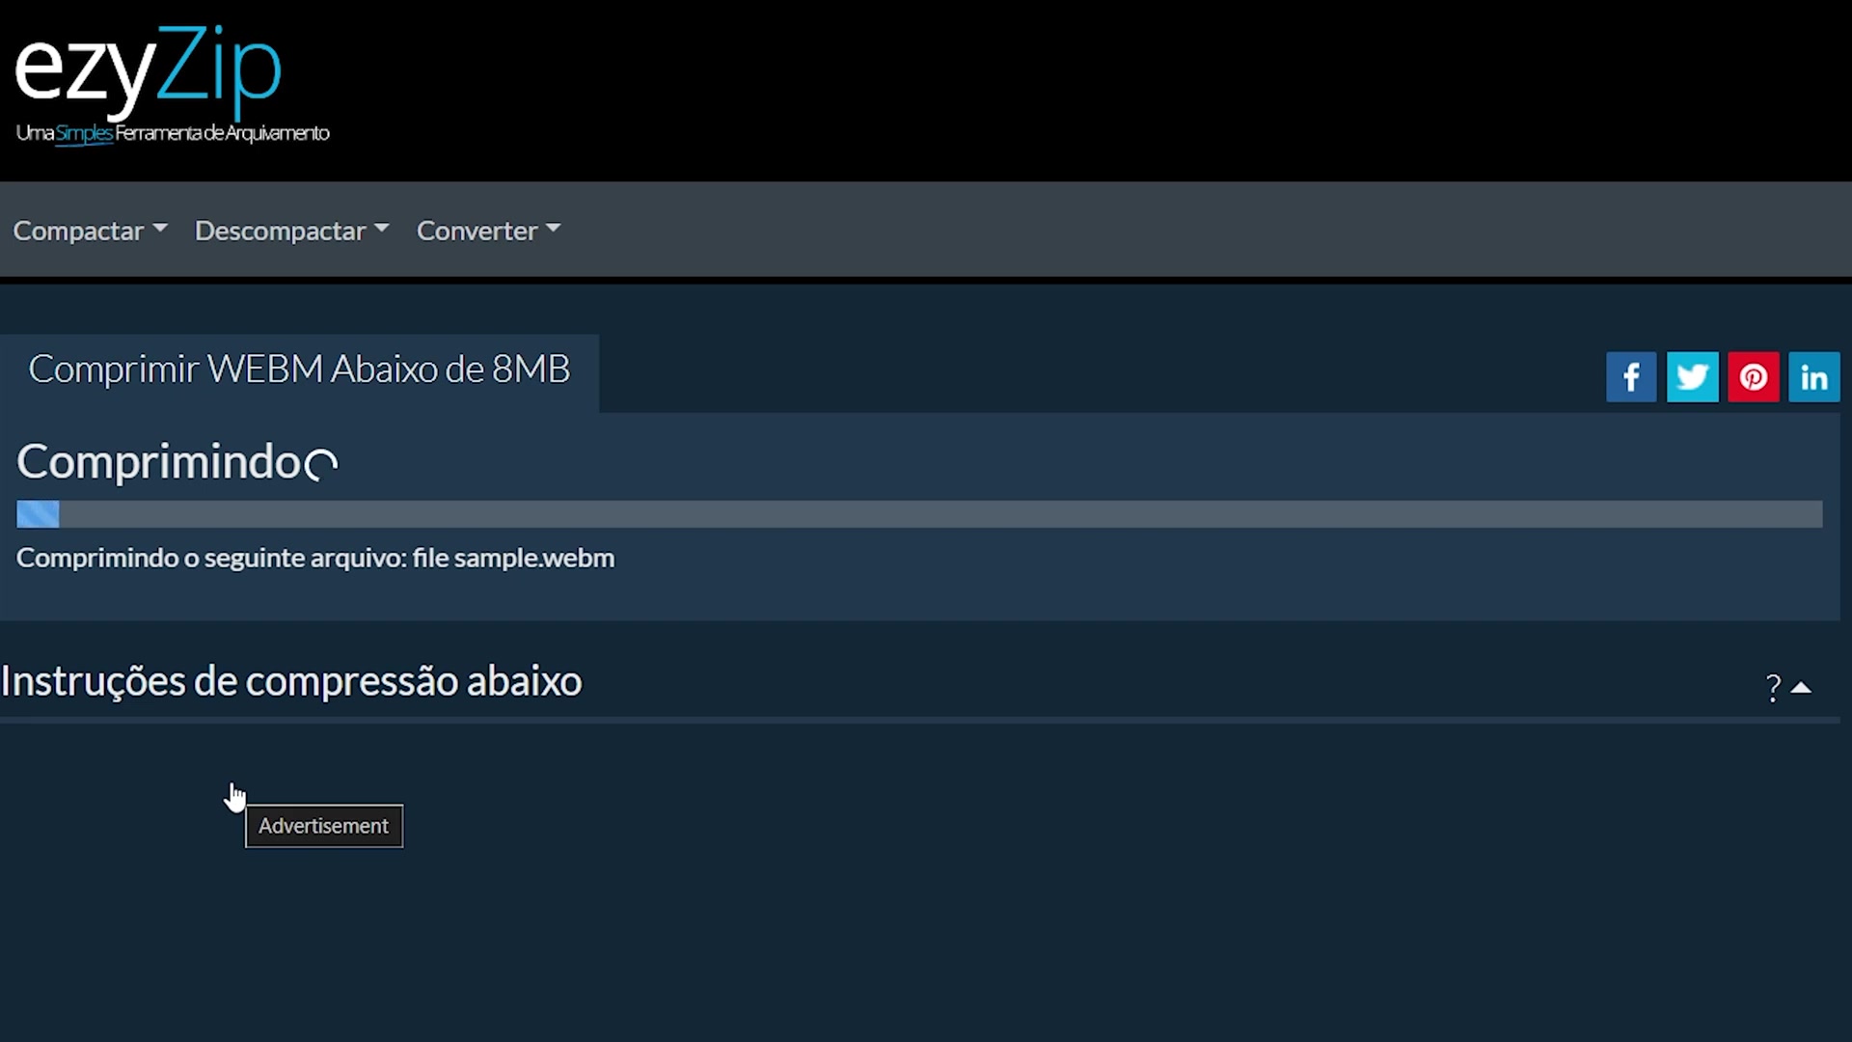Click the spinning compression loader icon
The image size is (1852, 1042).
click(x=324, y=465)
